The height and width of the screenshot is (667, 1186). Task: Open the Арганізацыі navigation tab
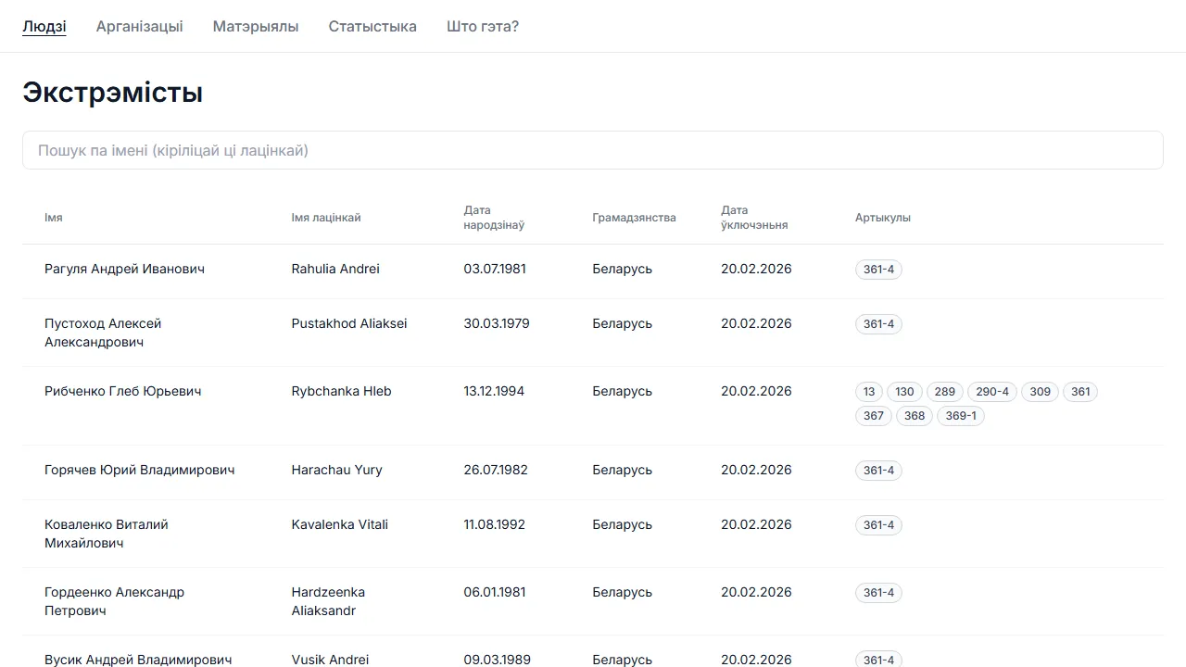click(140, 26)
